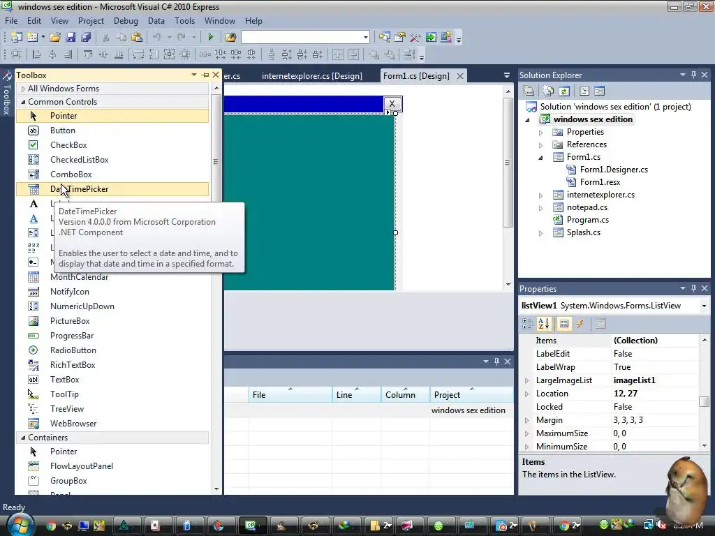Screen dimensions: 715x536
Task: Select Program.cs in Solution Explorer
Action: (x=588, y=220)
